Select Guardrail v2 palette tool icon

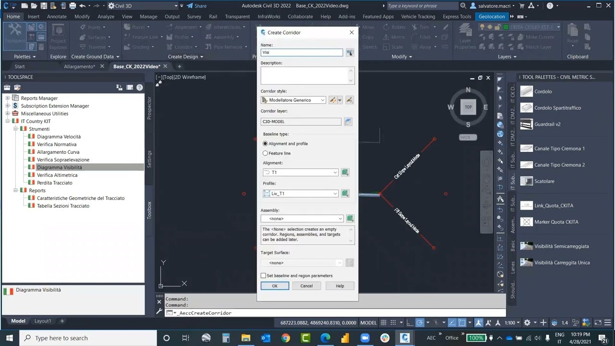click(527, 124)
